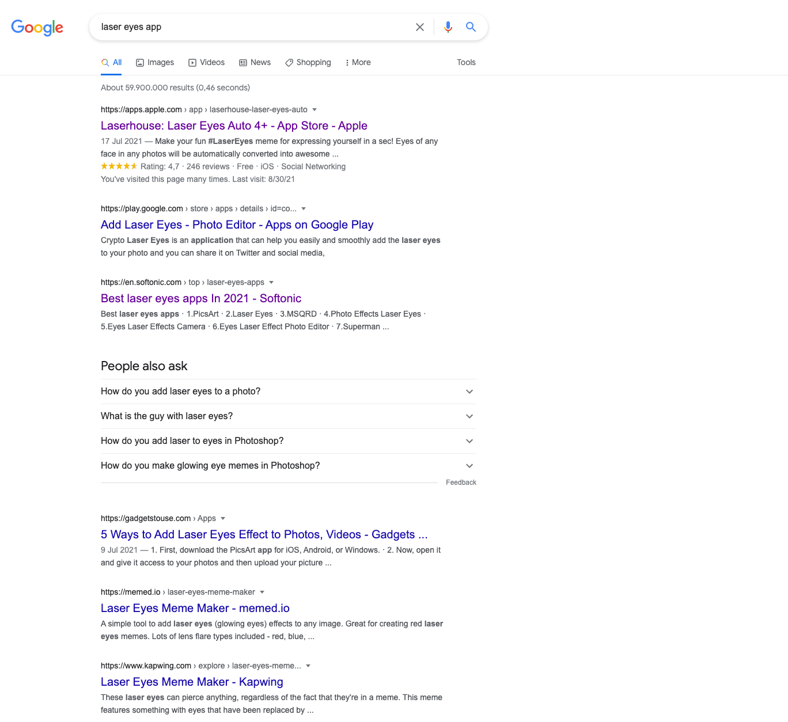Open the Tools menu
The image size is (788, 722).
point(466,62)
